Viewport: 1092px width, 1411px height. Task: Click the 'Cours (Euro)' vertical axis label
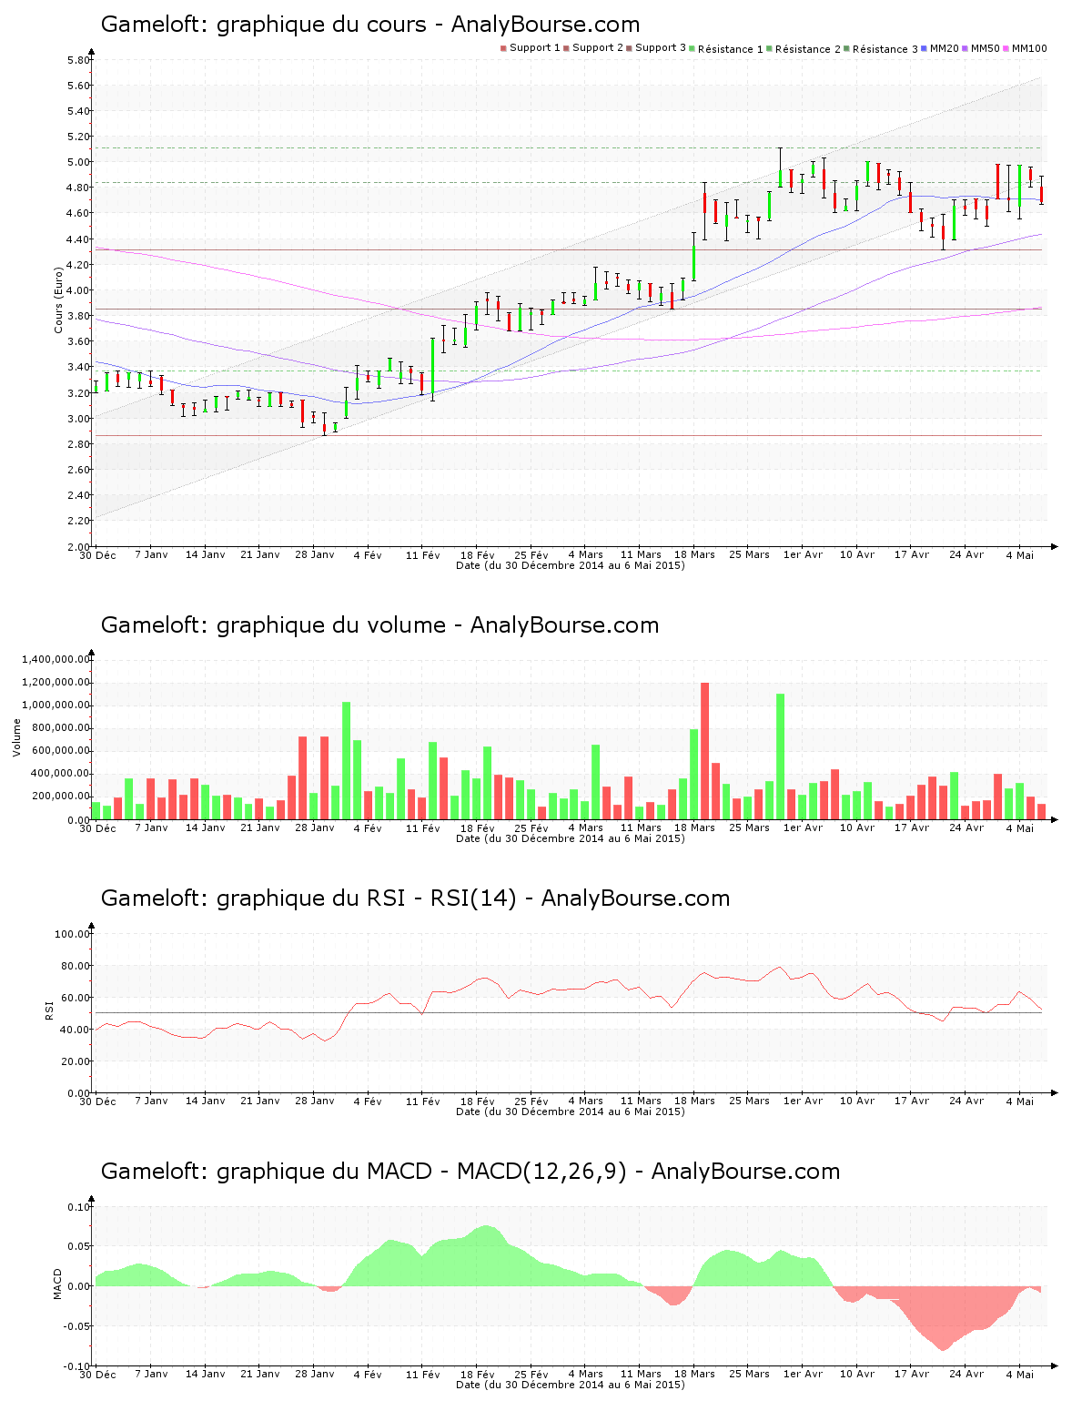coord(59,299)
